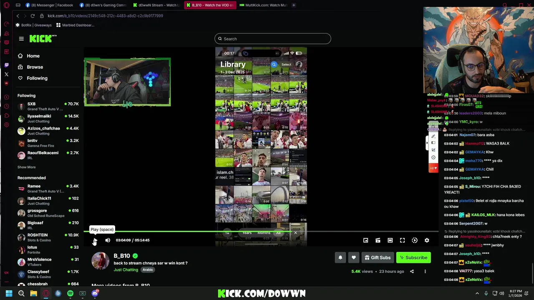Screen dimensions: 534x300
Task: Open Azizos_chafchafa channel in sidebar
Action: (x=48, y=131)
